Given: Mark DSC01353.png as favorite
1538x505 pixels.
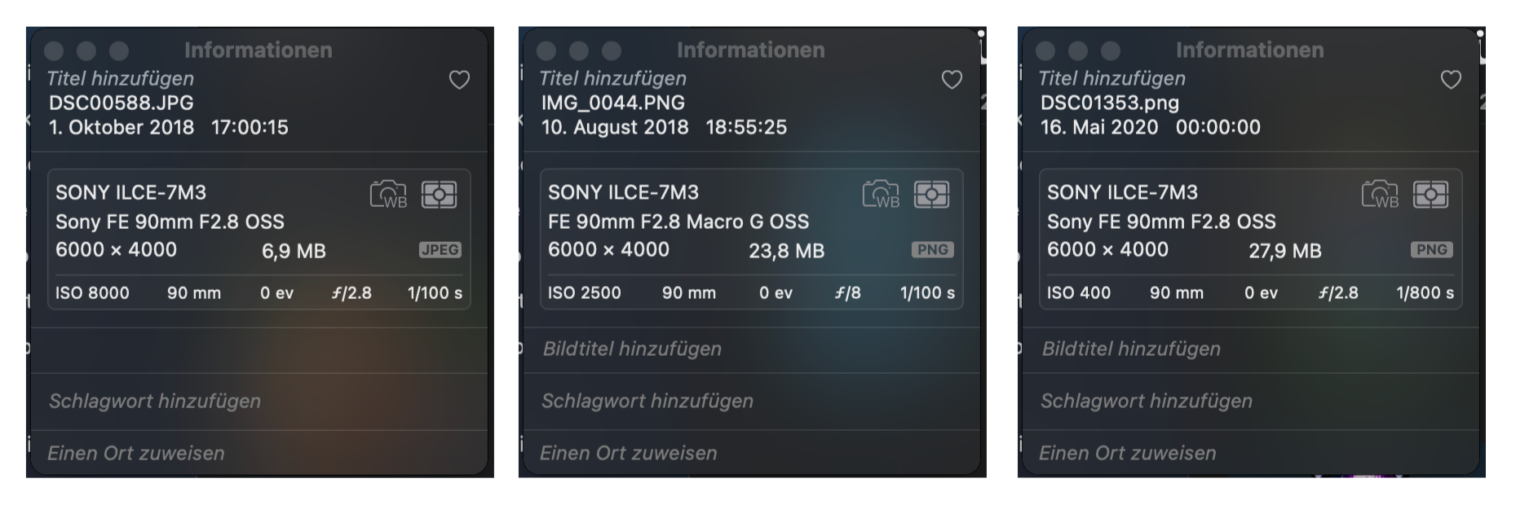Looking at the screenshot, I should (1451, 80).
